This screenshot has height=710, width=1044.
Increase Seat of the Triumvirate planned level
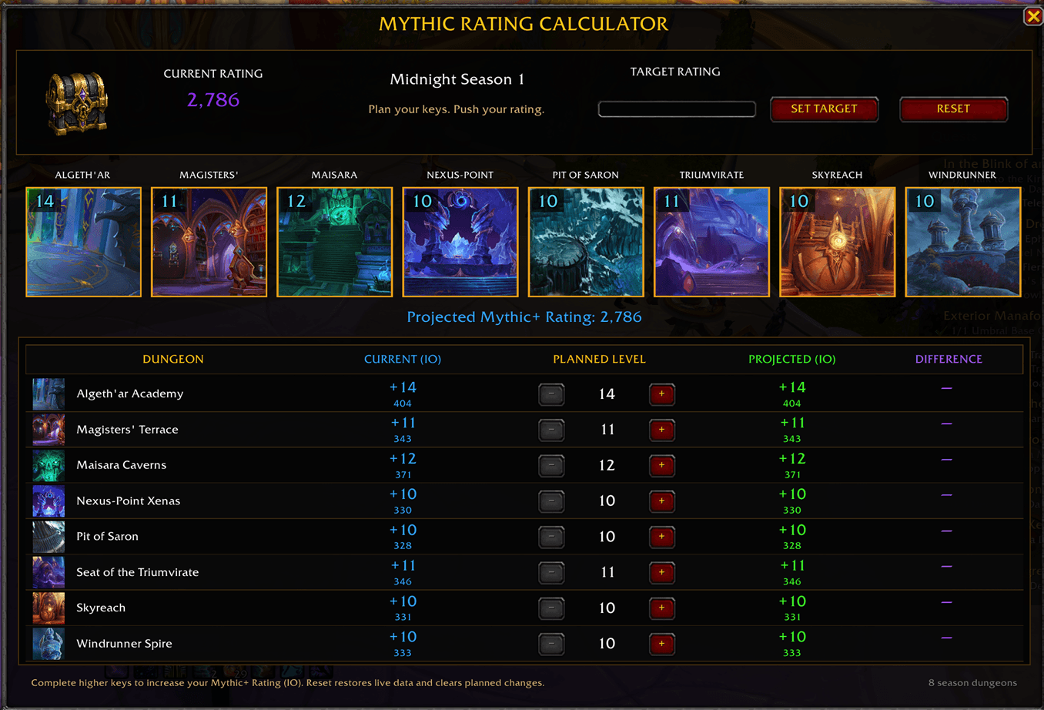[662, 572]
